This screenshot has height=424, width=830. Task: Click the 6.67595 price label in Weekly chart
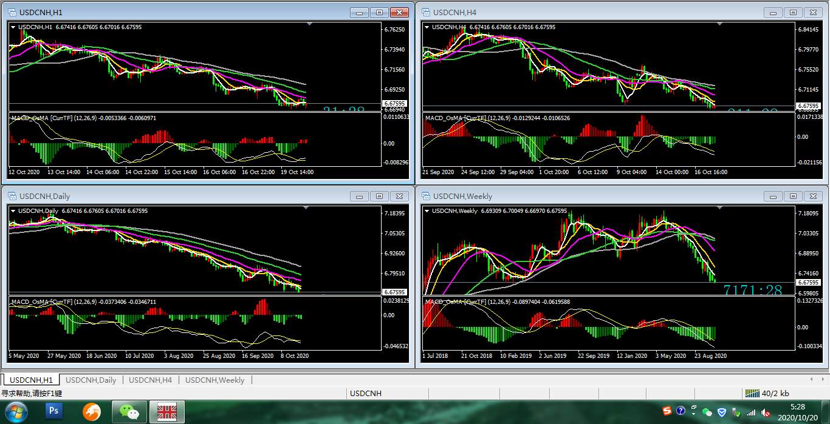click(808, 282)
